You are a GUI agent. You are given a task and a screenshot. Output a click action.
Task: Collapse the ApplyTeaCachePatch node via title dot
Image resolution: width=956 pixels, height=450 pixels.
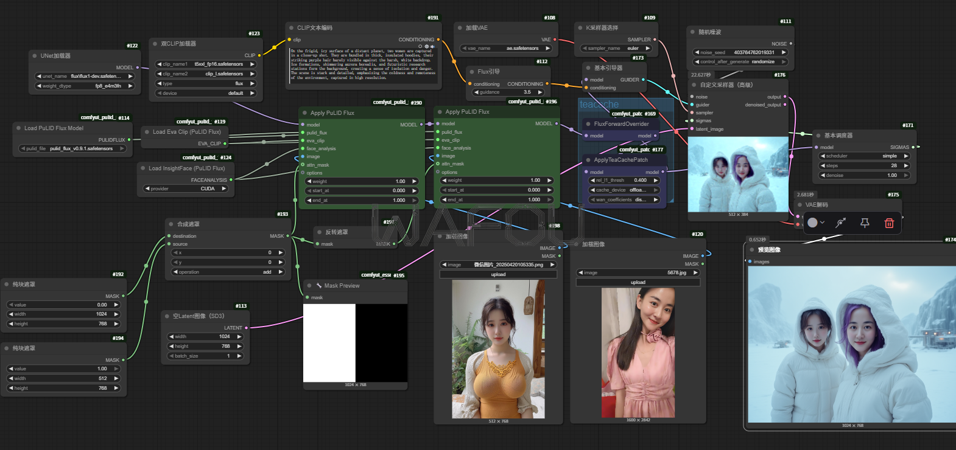click(588, 160)
